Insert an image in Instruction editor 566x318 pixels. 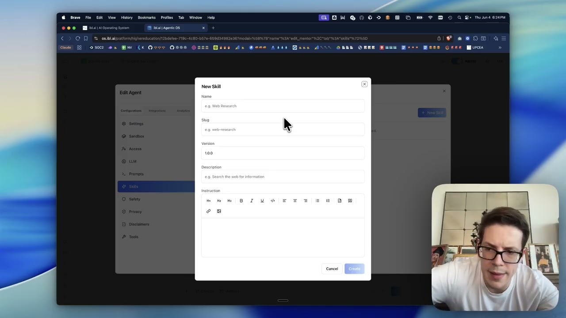point(219,211)
